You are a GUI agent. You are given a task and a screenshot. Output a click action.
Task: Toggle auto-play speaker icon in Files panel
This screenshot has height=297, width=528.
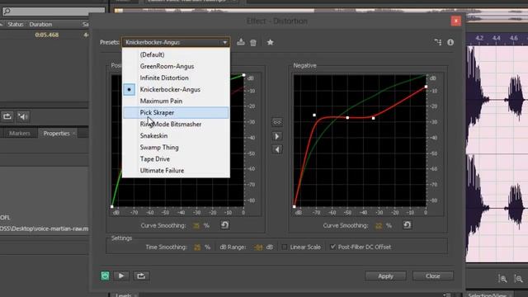[22, 116]
